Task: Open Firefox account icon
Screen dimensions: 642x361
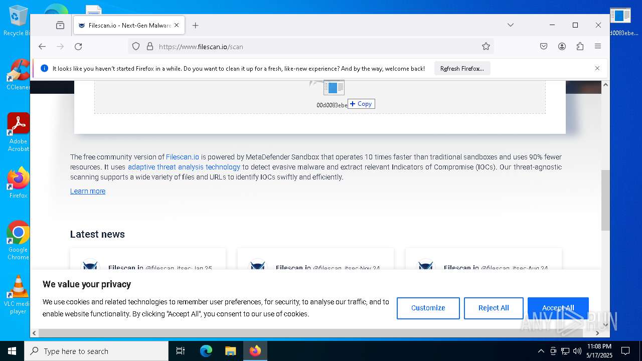Action: point(562,47)
